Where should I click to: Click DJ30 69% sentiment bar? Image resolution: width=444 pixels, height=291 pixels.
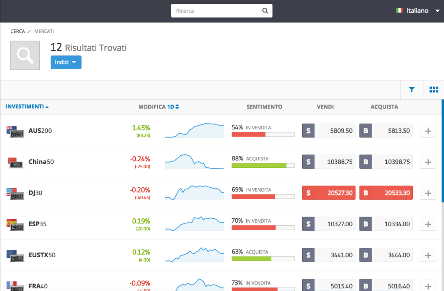coord(263,197)
